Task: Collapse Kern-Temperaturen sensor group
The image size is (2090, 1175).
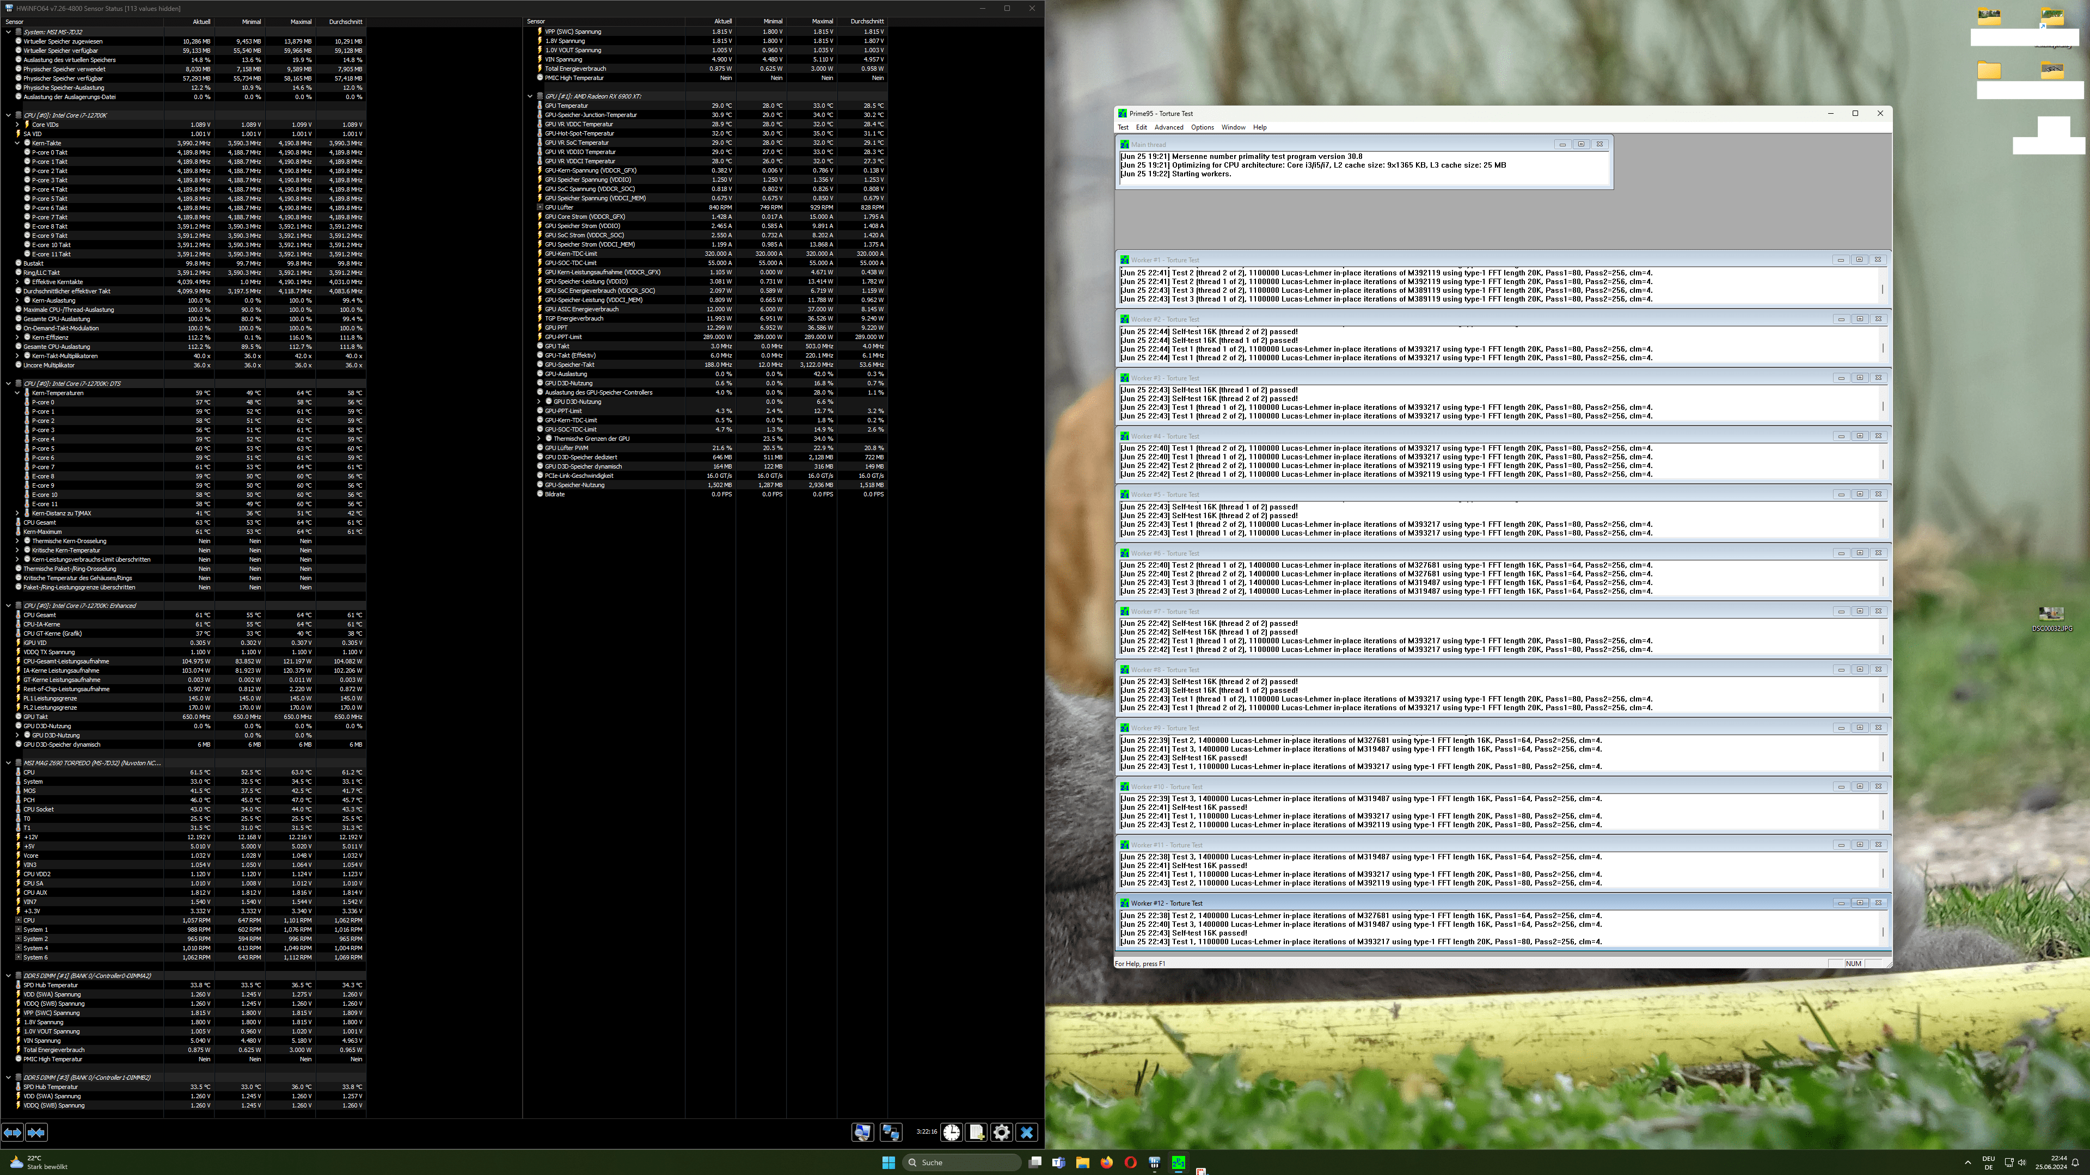Action: 17,392
